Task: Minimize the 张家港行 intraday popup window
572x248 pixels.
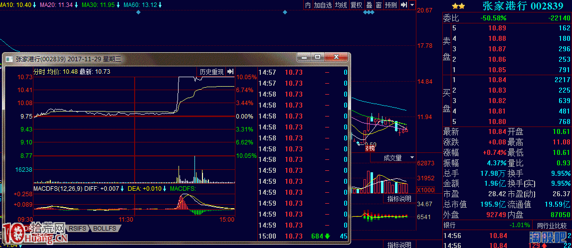Action: tap(304, 57)
